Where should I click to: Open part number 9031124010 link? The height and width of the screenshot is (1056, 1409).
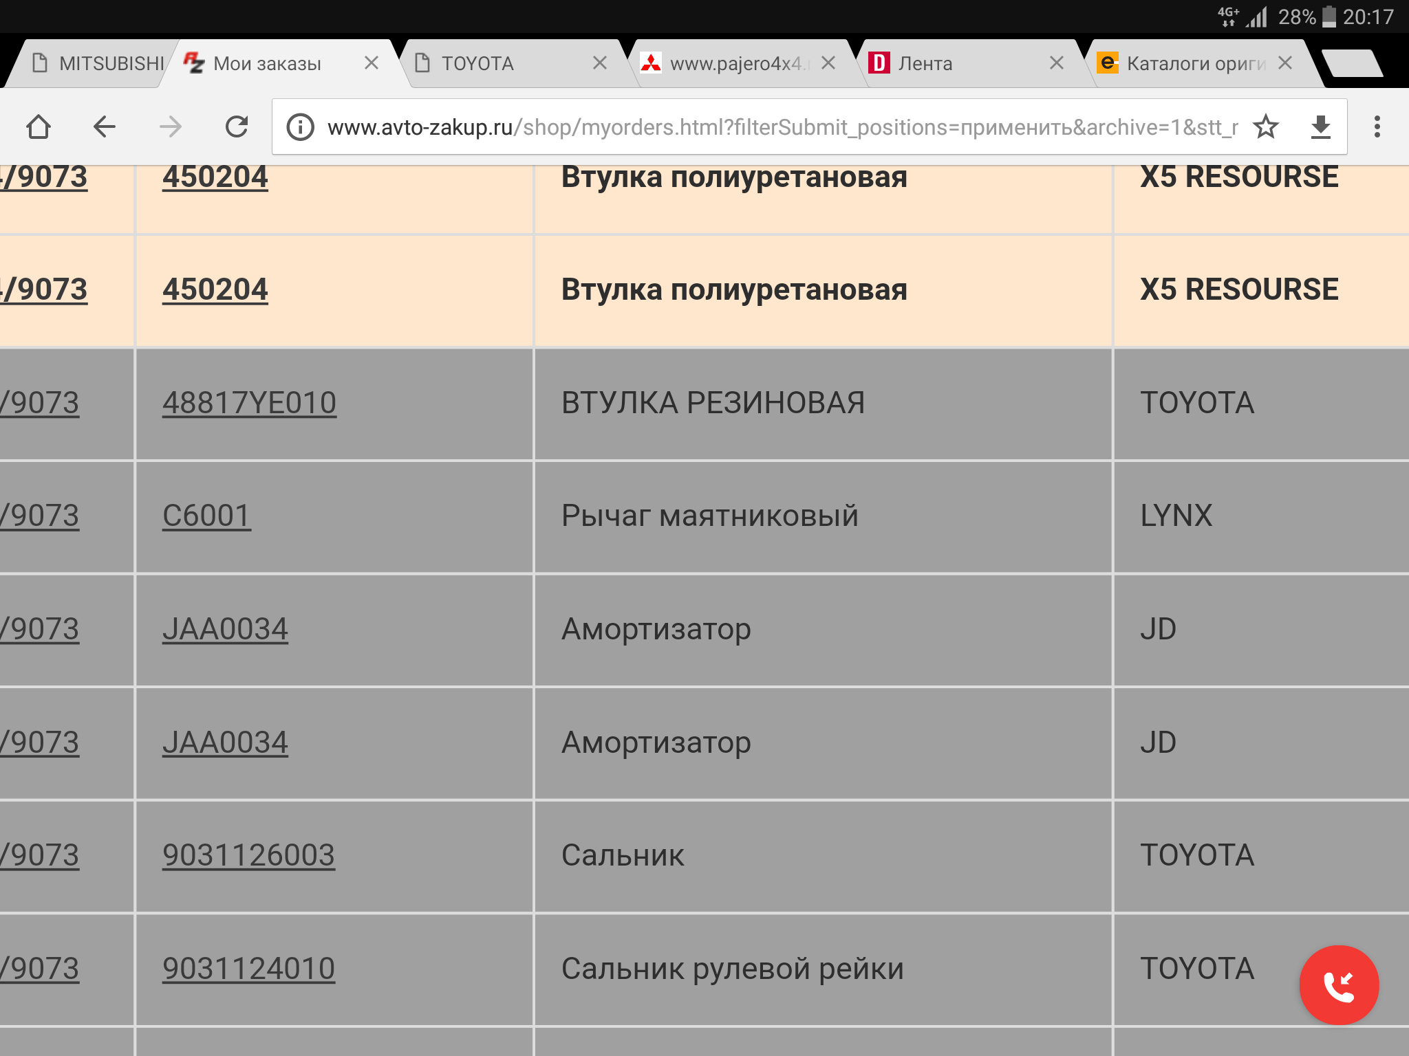(x=248, y=969)
